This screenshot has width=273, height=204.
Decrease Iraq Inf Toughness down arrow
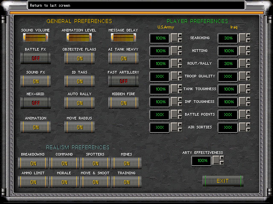pos(248,104)
